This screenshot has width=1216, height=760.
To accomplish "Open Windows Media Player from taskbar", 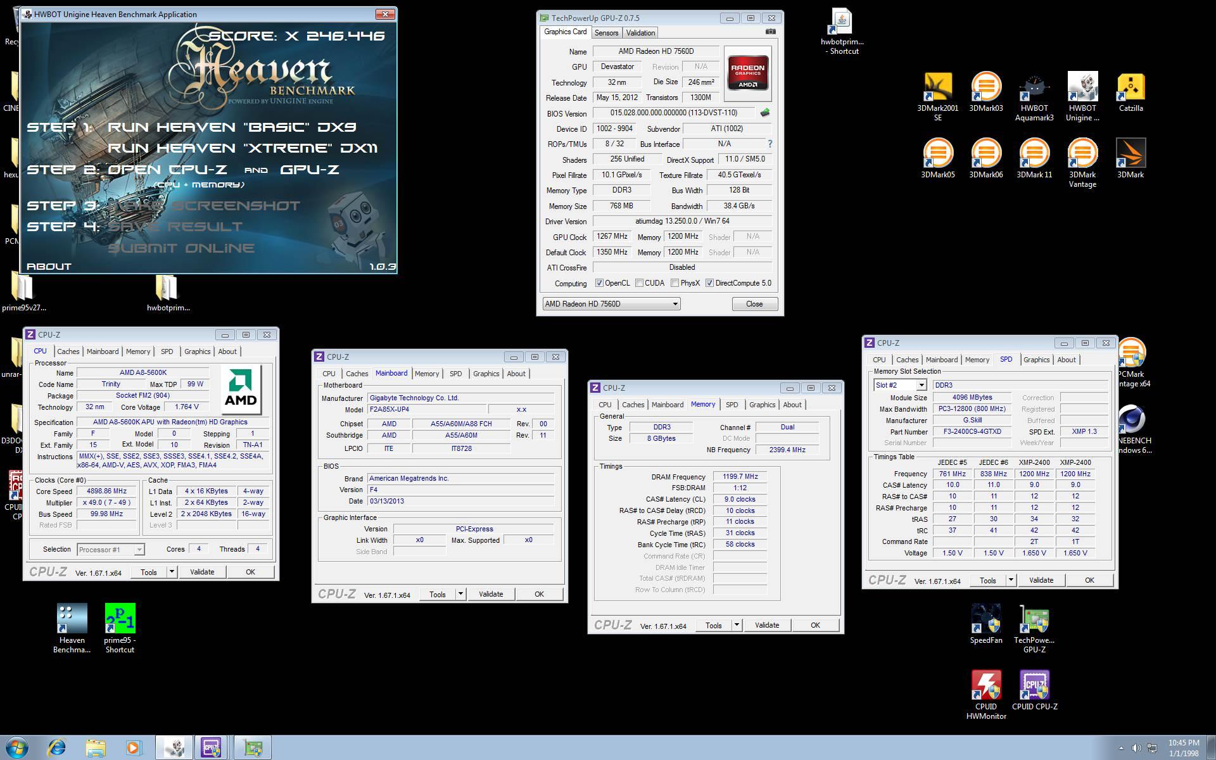I will coord(134,748).
